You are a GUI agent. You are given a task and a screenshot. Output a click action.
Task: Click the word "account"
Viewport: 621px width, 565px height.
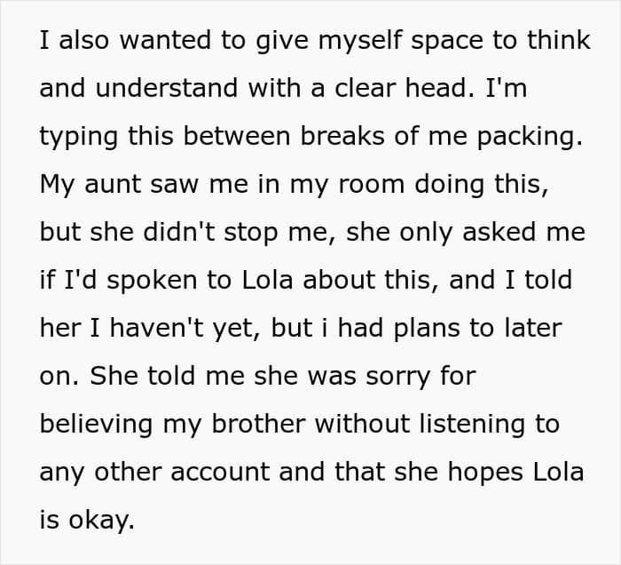[220, 472]
